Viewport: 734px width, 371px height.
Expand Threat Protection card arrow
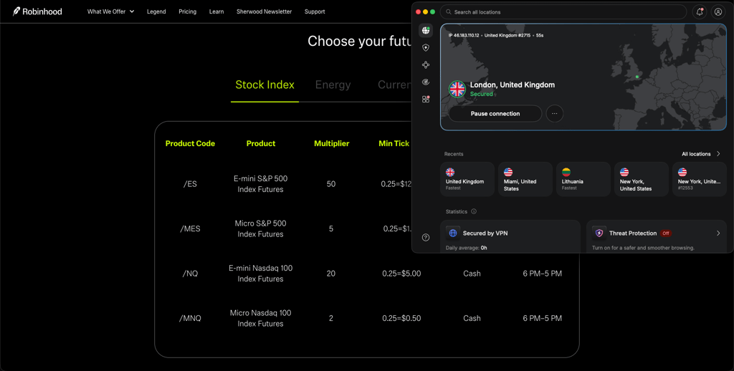718,233
